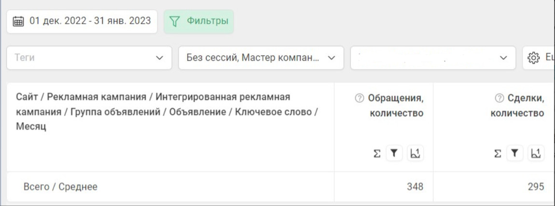This screenshot has height=206, width=555.
Task: Click the help icon next to Сделки
Action: point(499,98)
